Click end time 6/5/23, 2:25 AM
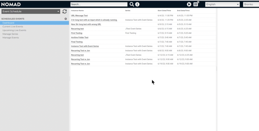Image resolution: width=259 pixels, height=131 pixels. click(x=184, y=20)
